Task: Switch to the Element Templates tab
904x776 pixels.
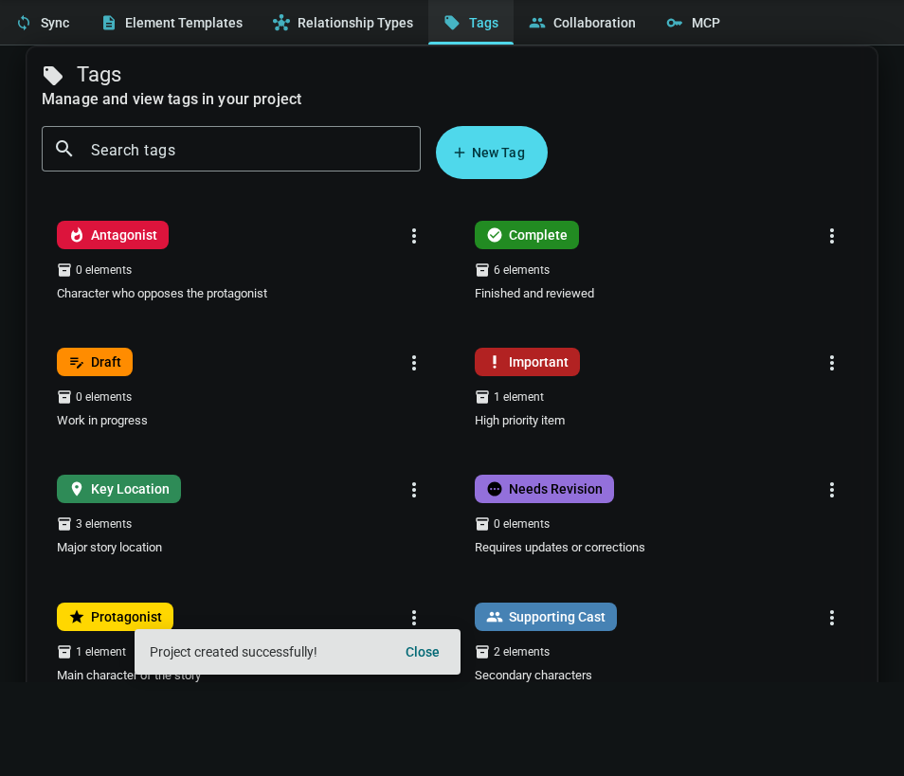Action: [172, 23]
